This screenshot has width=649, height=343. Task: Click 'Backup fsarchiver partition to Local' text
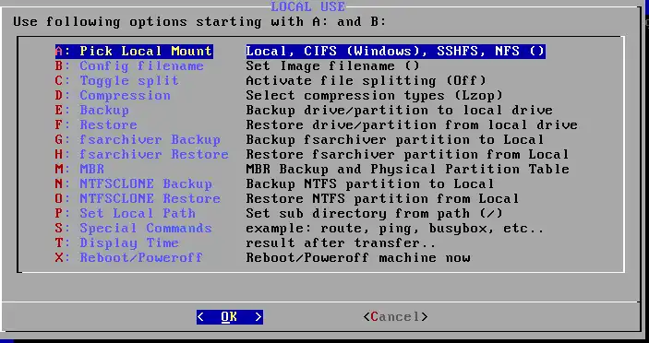[395, 139]
